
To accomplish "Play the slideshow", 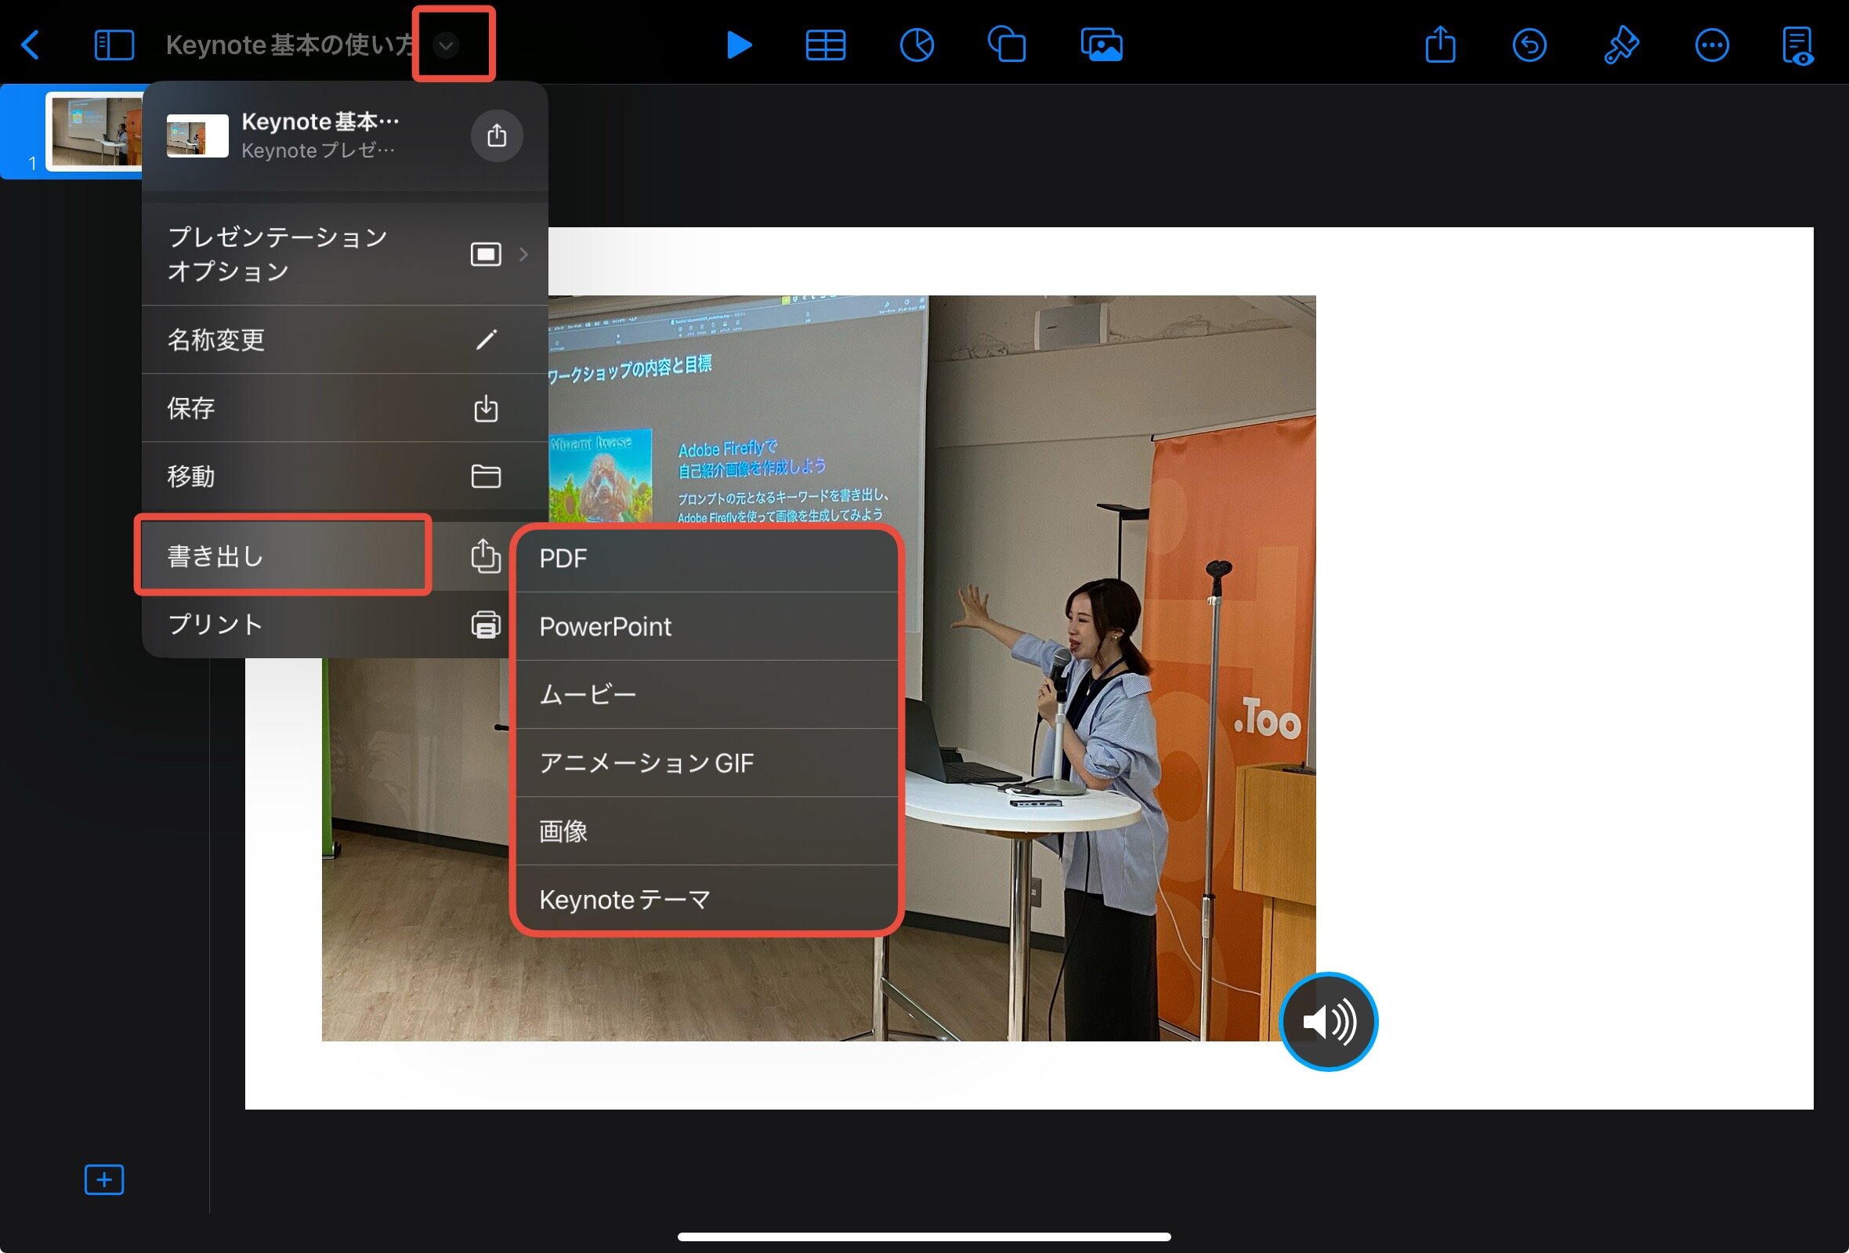I will (x=739, y=45).
